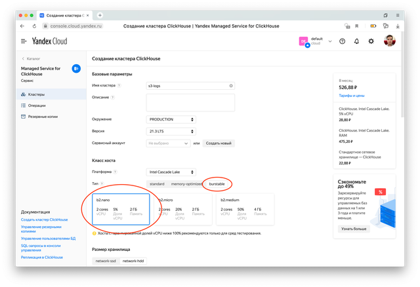Click the ClickHouse service icon in sidebar
420x287 pixels.
pyautogui.click(x=76, y=68)
